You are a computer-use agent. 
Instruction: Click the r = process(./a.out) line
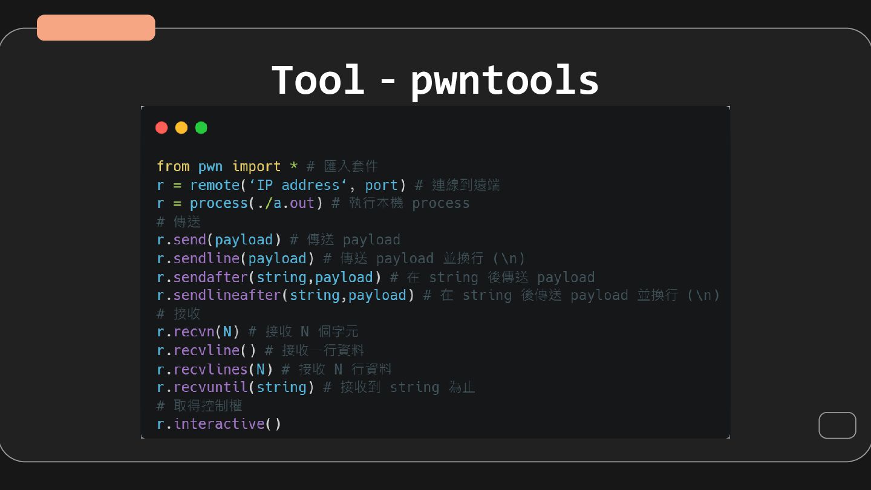click(313, 203)
